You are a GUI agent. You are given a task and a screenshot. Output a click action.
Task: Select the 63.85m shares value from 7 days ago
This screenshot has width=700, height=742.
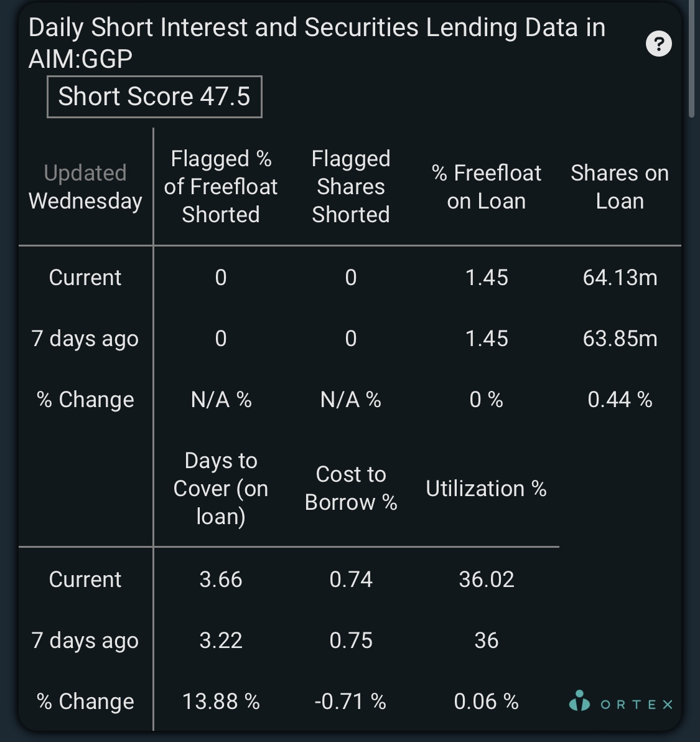coord(620,339)
